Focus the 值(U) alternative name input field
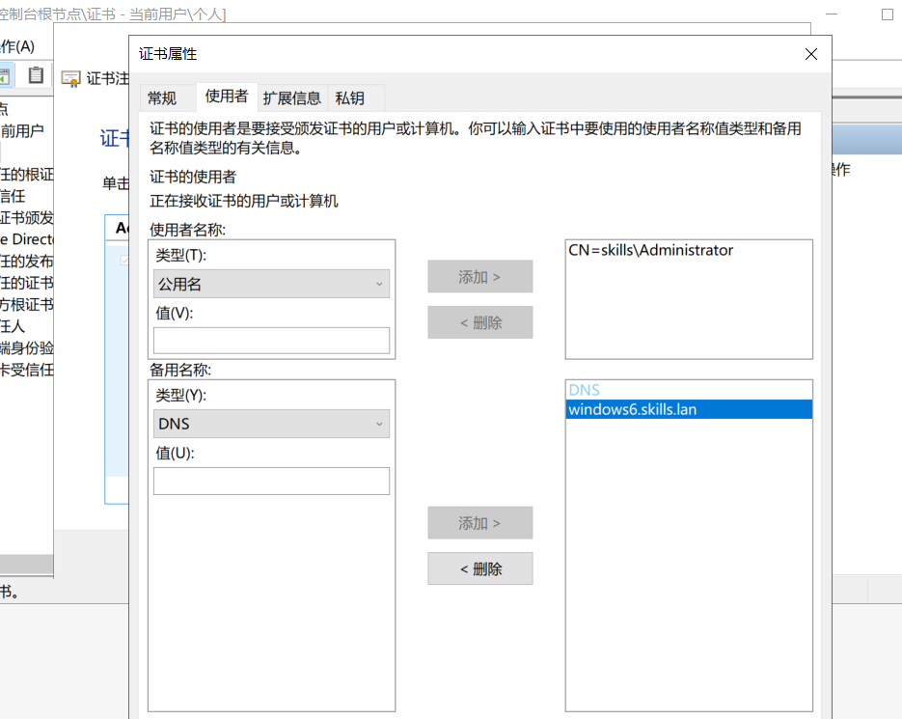Image resolution: width=902 pixels, height=719 pixels. (271, 481)
